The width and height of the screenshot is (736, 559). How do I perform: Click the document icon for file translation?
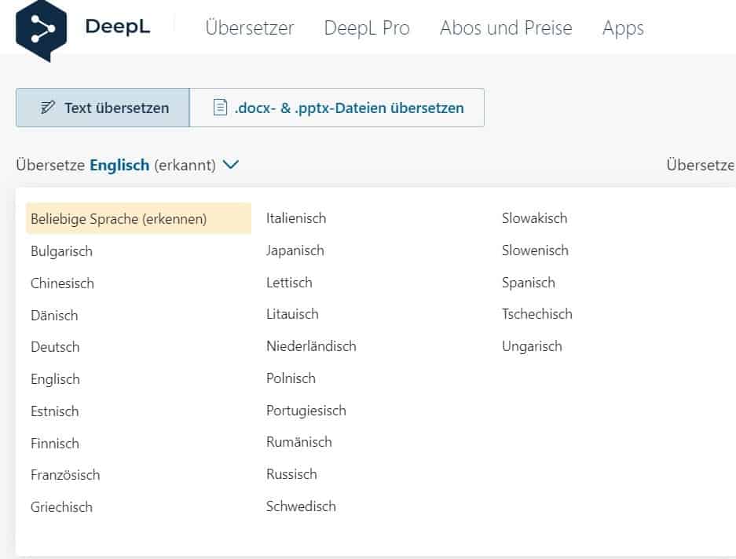[220, 108]
